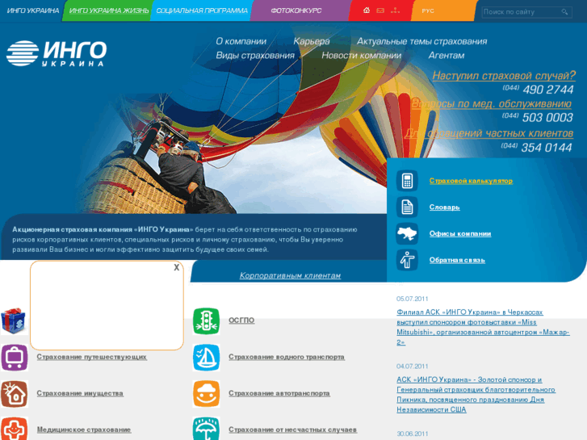Open the СОЦИАЛЬНАЯ ПРОГРАММА tab

click(x=202, y=10)
